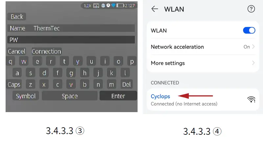Toggle Caps key on keyboard

point(14,84)
